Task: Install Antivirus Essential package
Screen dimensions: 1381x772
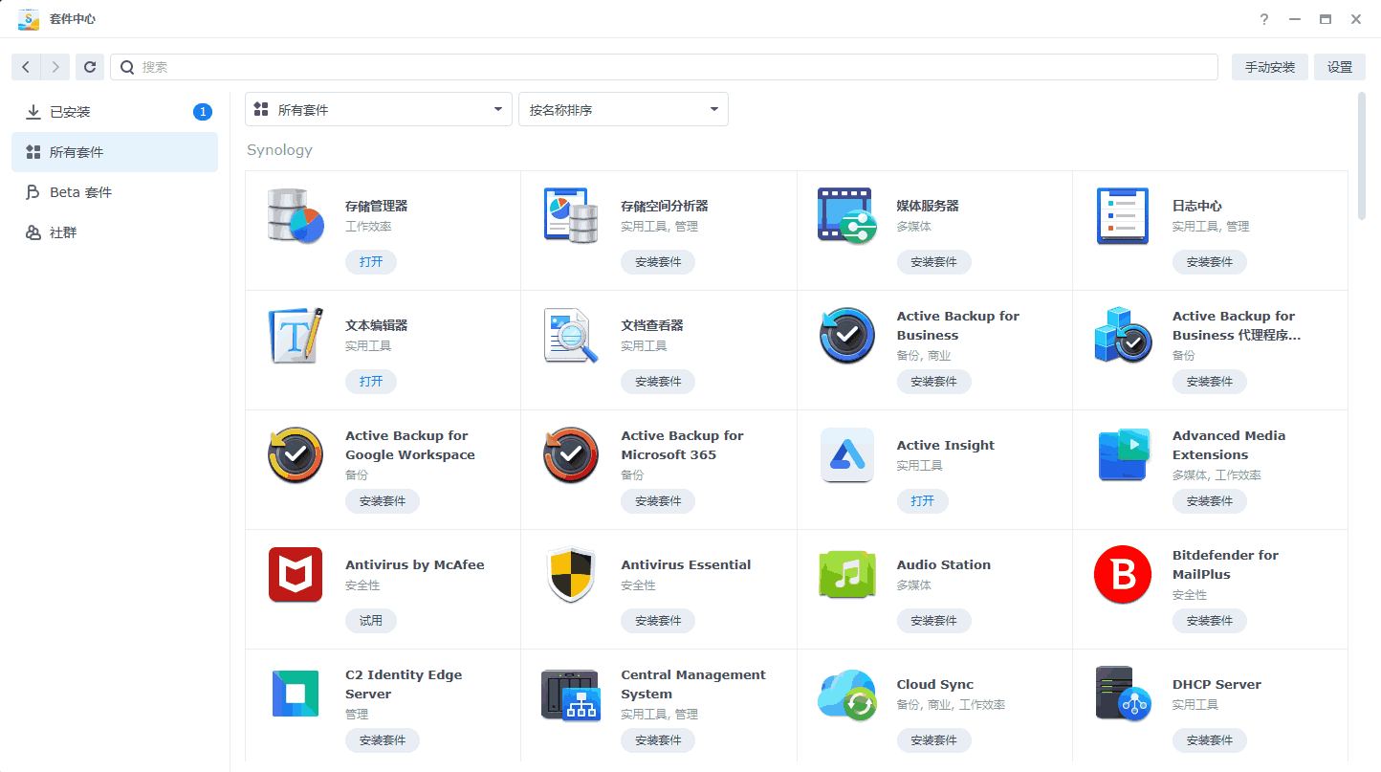Action: [658, 621]
